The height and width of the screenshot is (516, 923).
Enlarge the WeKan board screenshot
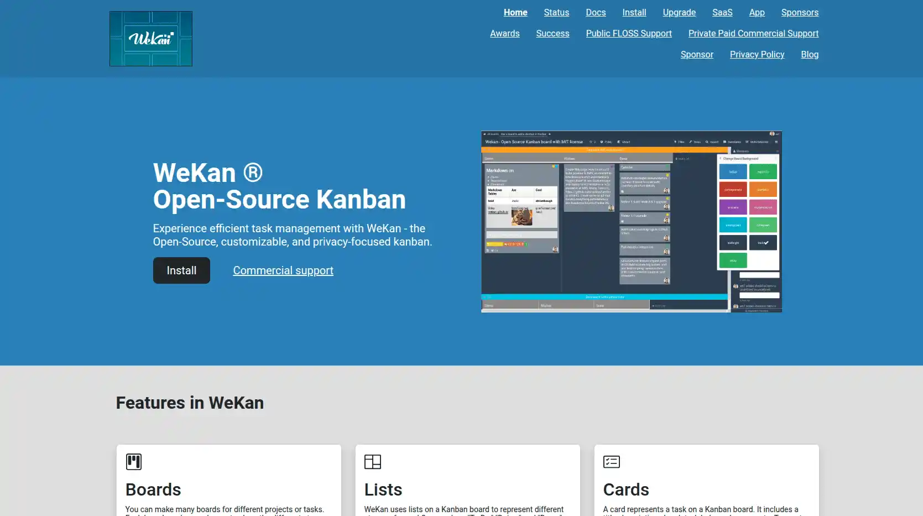coord(631,221)
